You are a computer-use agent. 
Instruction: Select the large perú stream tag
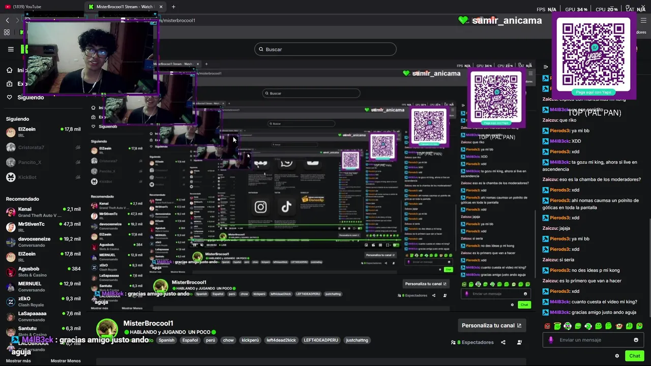click(x=211, y=340)
